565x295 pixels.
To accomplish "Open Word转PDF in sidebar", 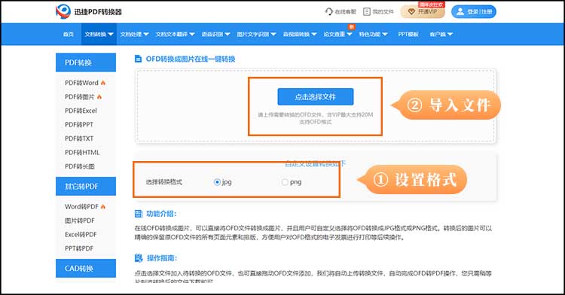I will (x=81, y=206).
